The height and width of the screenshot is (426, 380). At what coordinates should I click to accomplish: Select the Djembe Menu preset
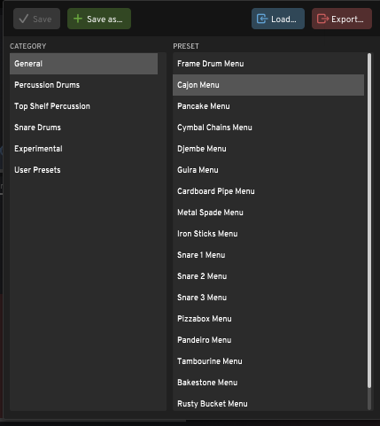[x=268, y=149]
